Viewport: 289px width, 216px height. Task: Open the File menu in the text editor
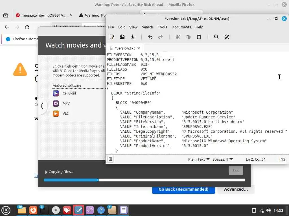click(111, 27)
